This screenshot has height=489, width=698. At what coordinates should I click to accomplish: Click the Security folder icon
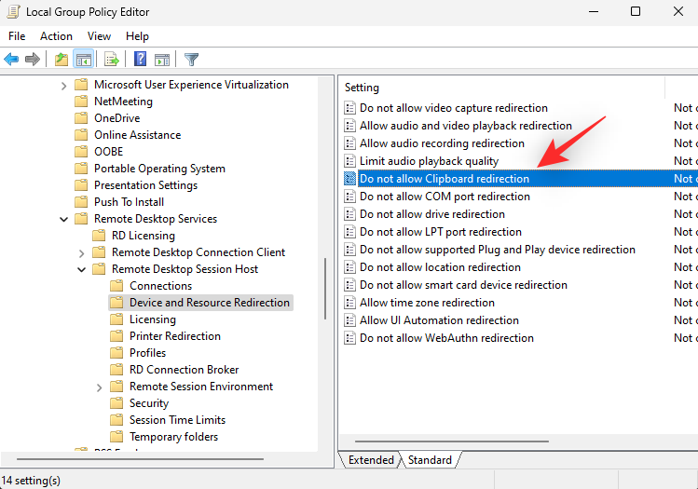point(116,403)
